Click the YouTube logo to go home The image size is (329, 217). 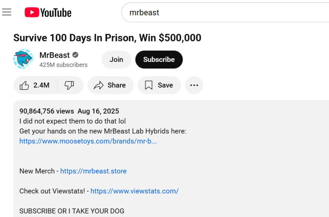click(x=49, y=12)
